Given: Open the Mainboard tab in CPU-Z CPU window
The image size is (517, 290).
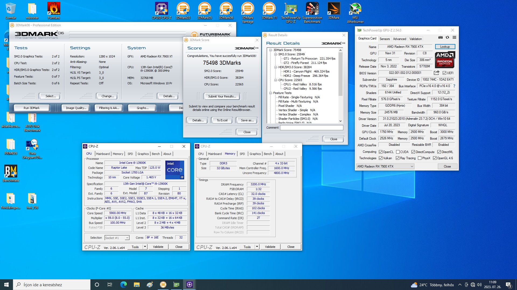Looking at the screenshot, I should tap(103, 154).
